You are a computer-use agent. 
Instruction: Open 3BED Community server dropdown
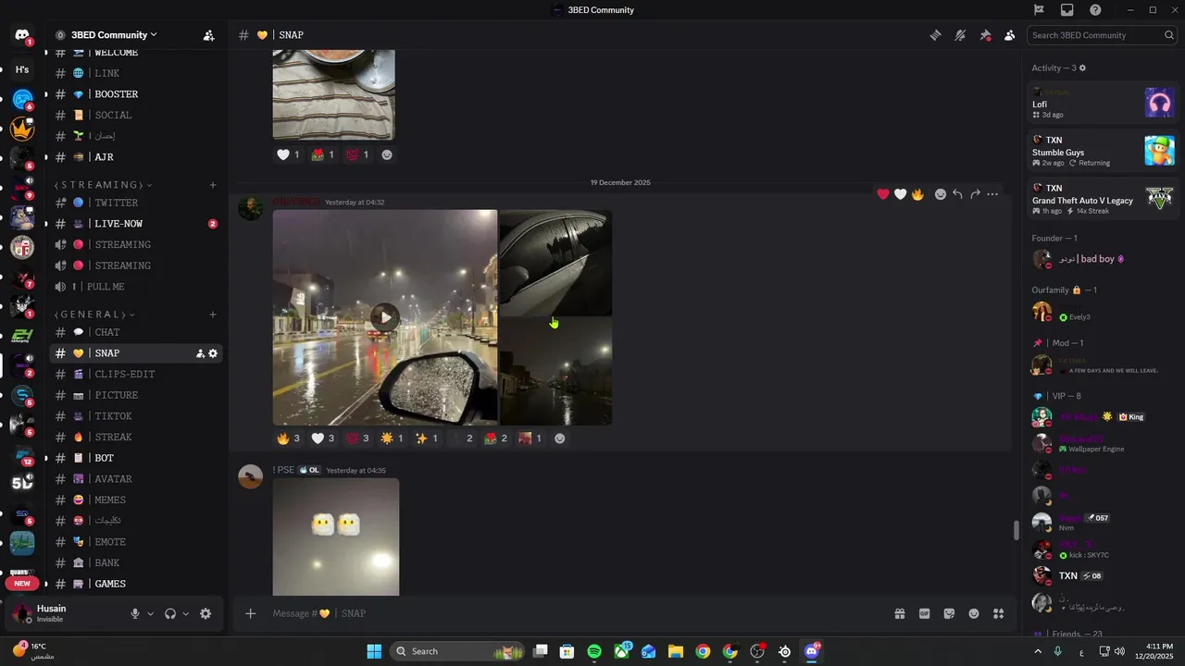pos(114,35)
